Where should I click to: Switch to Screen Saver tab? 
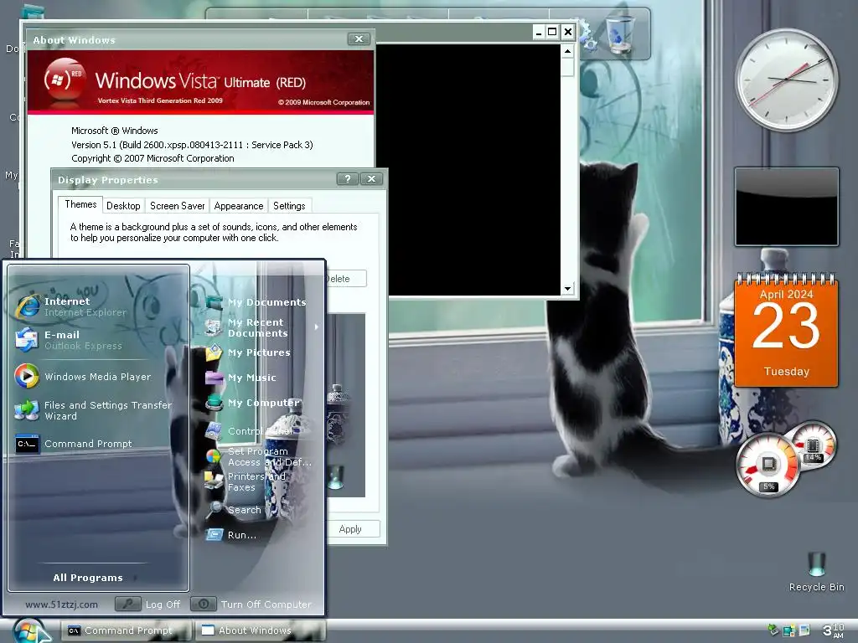(x=178, y=206)
